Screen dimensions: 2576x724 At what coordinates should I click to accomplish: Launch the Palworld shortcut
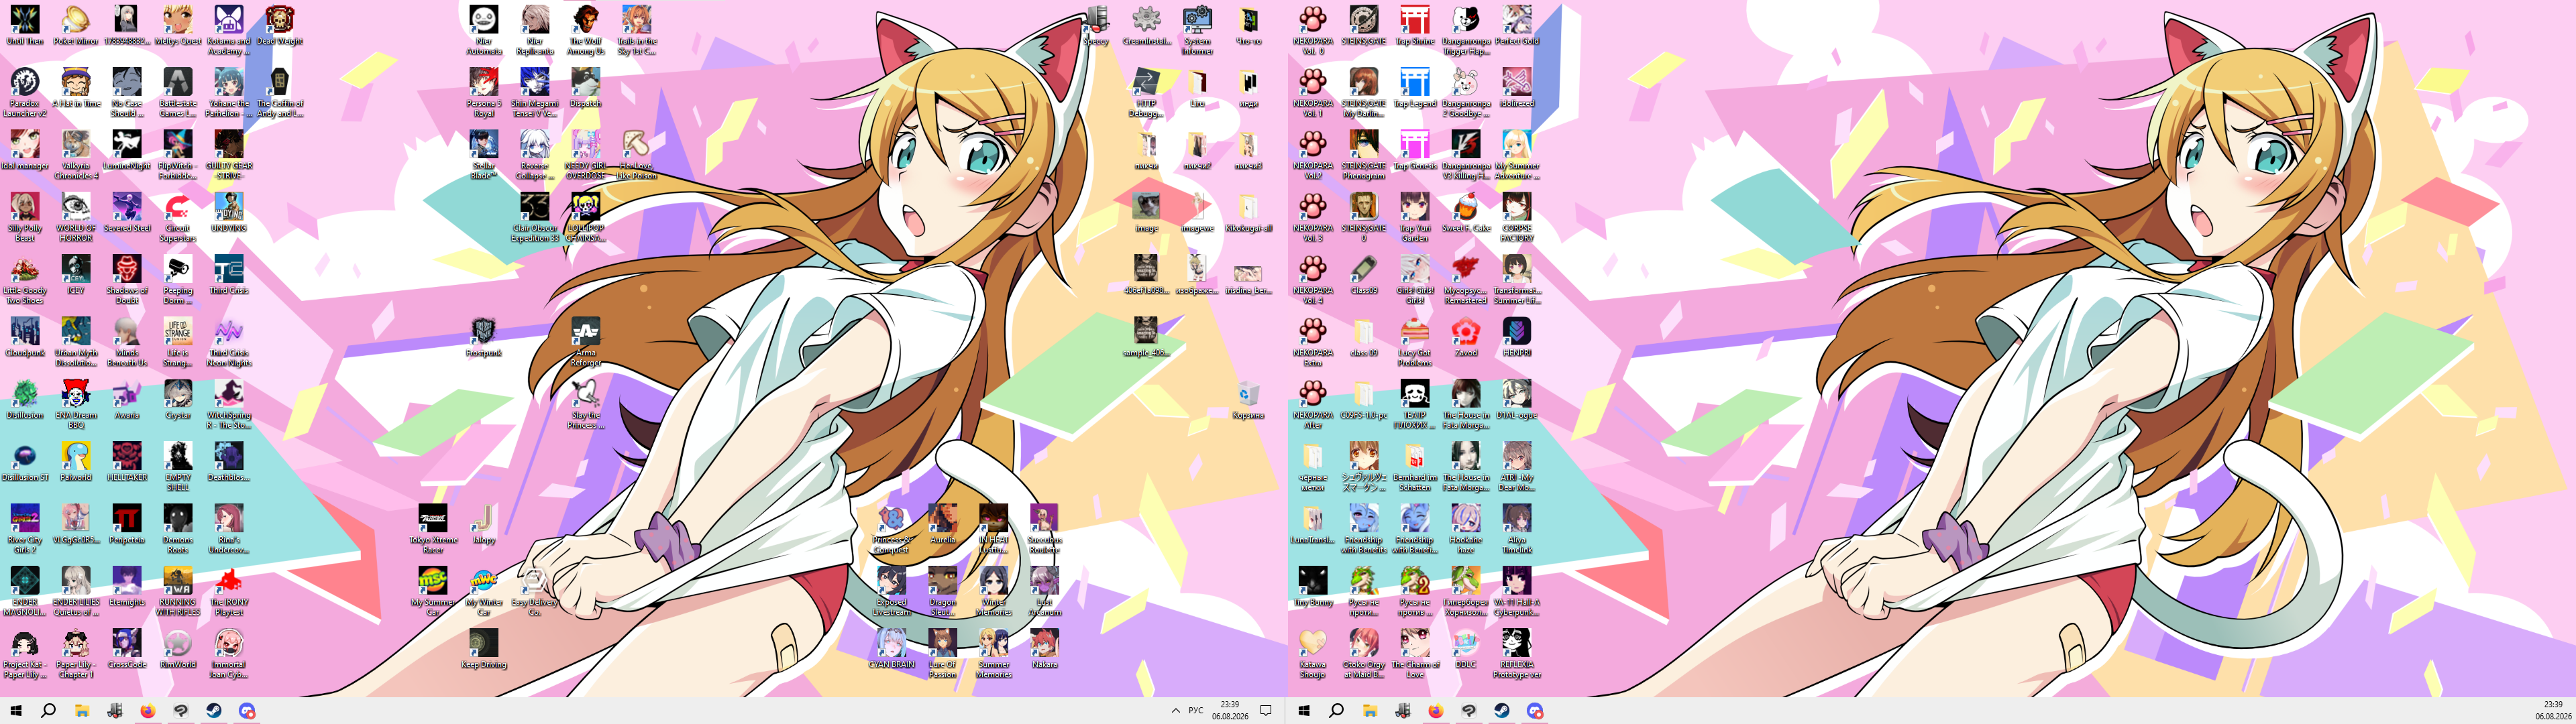point(76,462)
